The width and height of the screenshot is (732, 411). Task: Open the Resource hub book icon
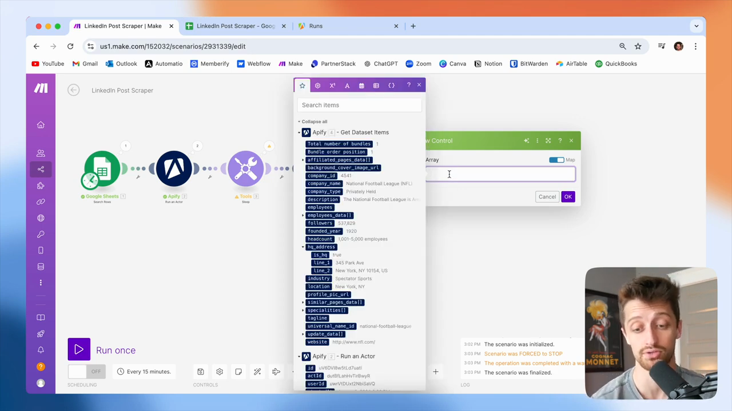[41, 317]
